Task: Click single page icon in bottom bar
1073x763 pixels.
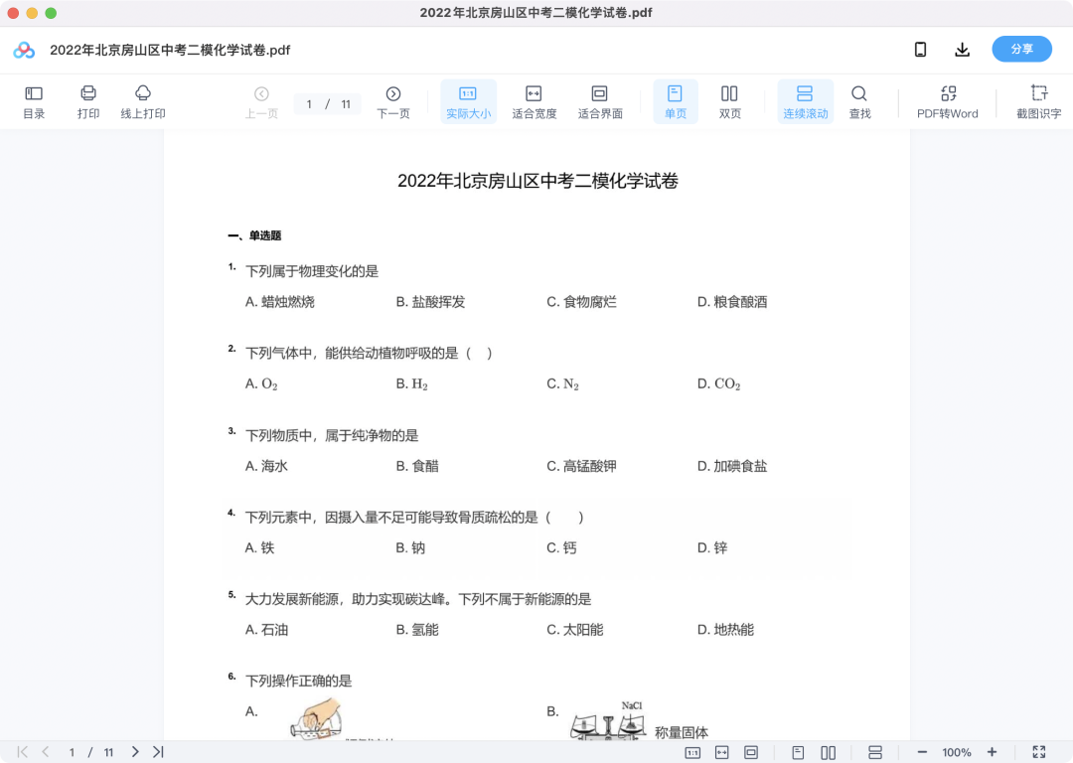Action: [x=798, y=752]
